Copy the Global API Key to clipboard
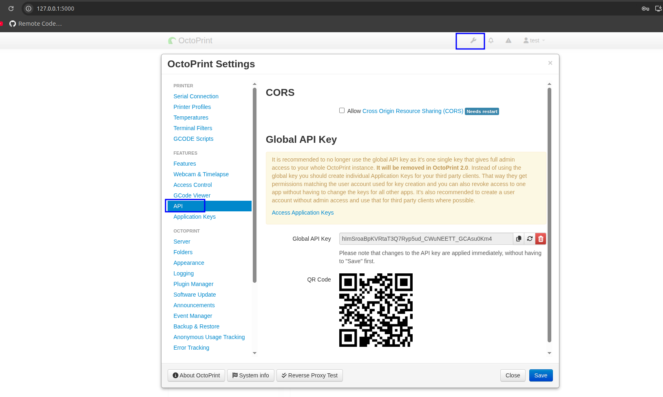The image size is (663, 397). 519,239
